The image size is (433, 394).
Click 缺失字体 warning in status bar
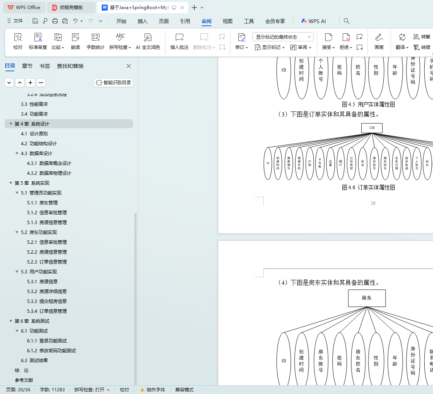tap(153, 389)
